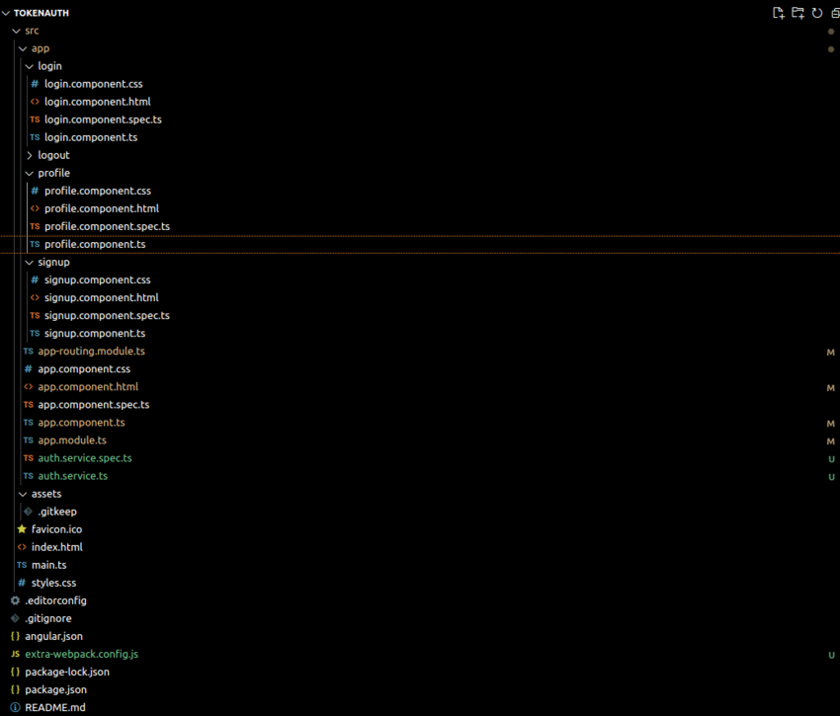This screenshot has height=716, width=840.
Task: Click the braces icon of angular.json
Action: pos(16,636)
